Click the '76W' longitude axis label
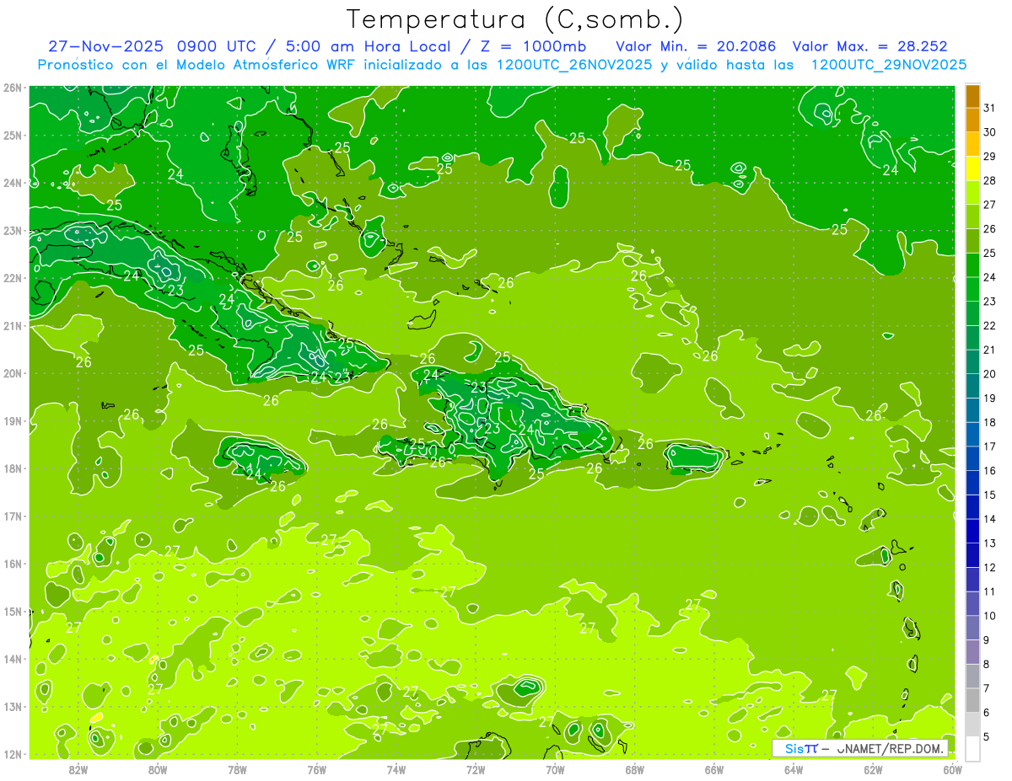This screenshot has width=1012, height=781. (x=316, y=769)
